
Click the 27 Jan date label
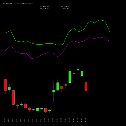(x=29, y=120)
